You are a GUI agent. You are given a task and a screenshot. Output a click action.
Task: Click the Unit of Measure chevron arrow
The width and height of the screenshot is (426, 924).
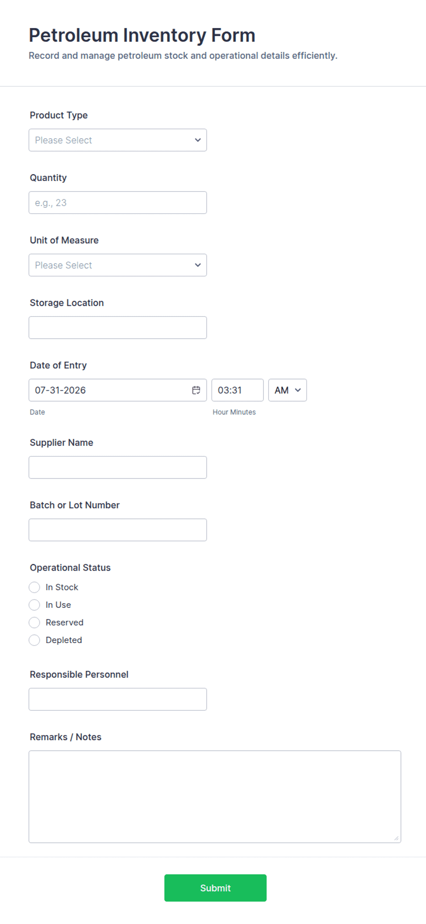198,265
